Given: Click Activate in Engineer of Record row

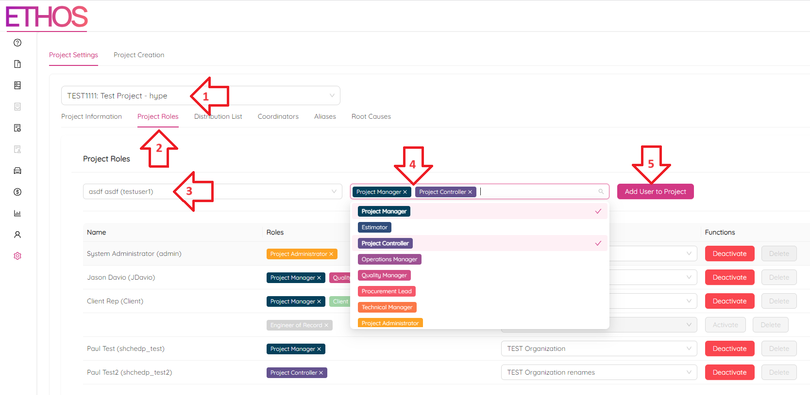Looking at the screenshot, I should [725, 325].
